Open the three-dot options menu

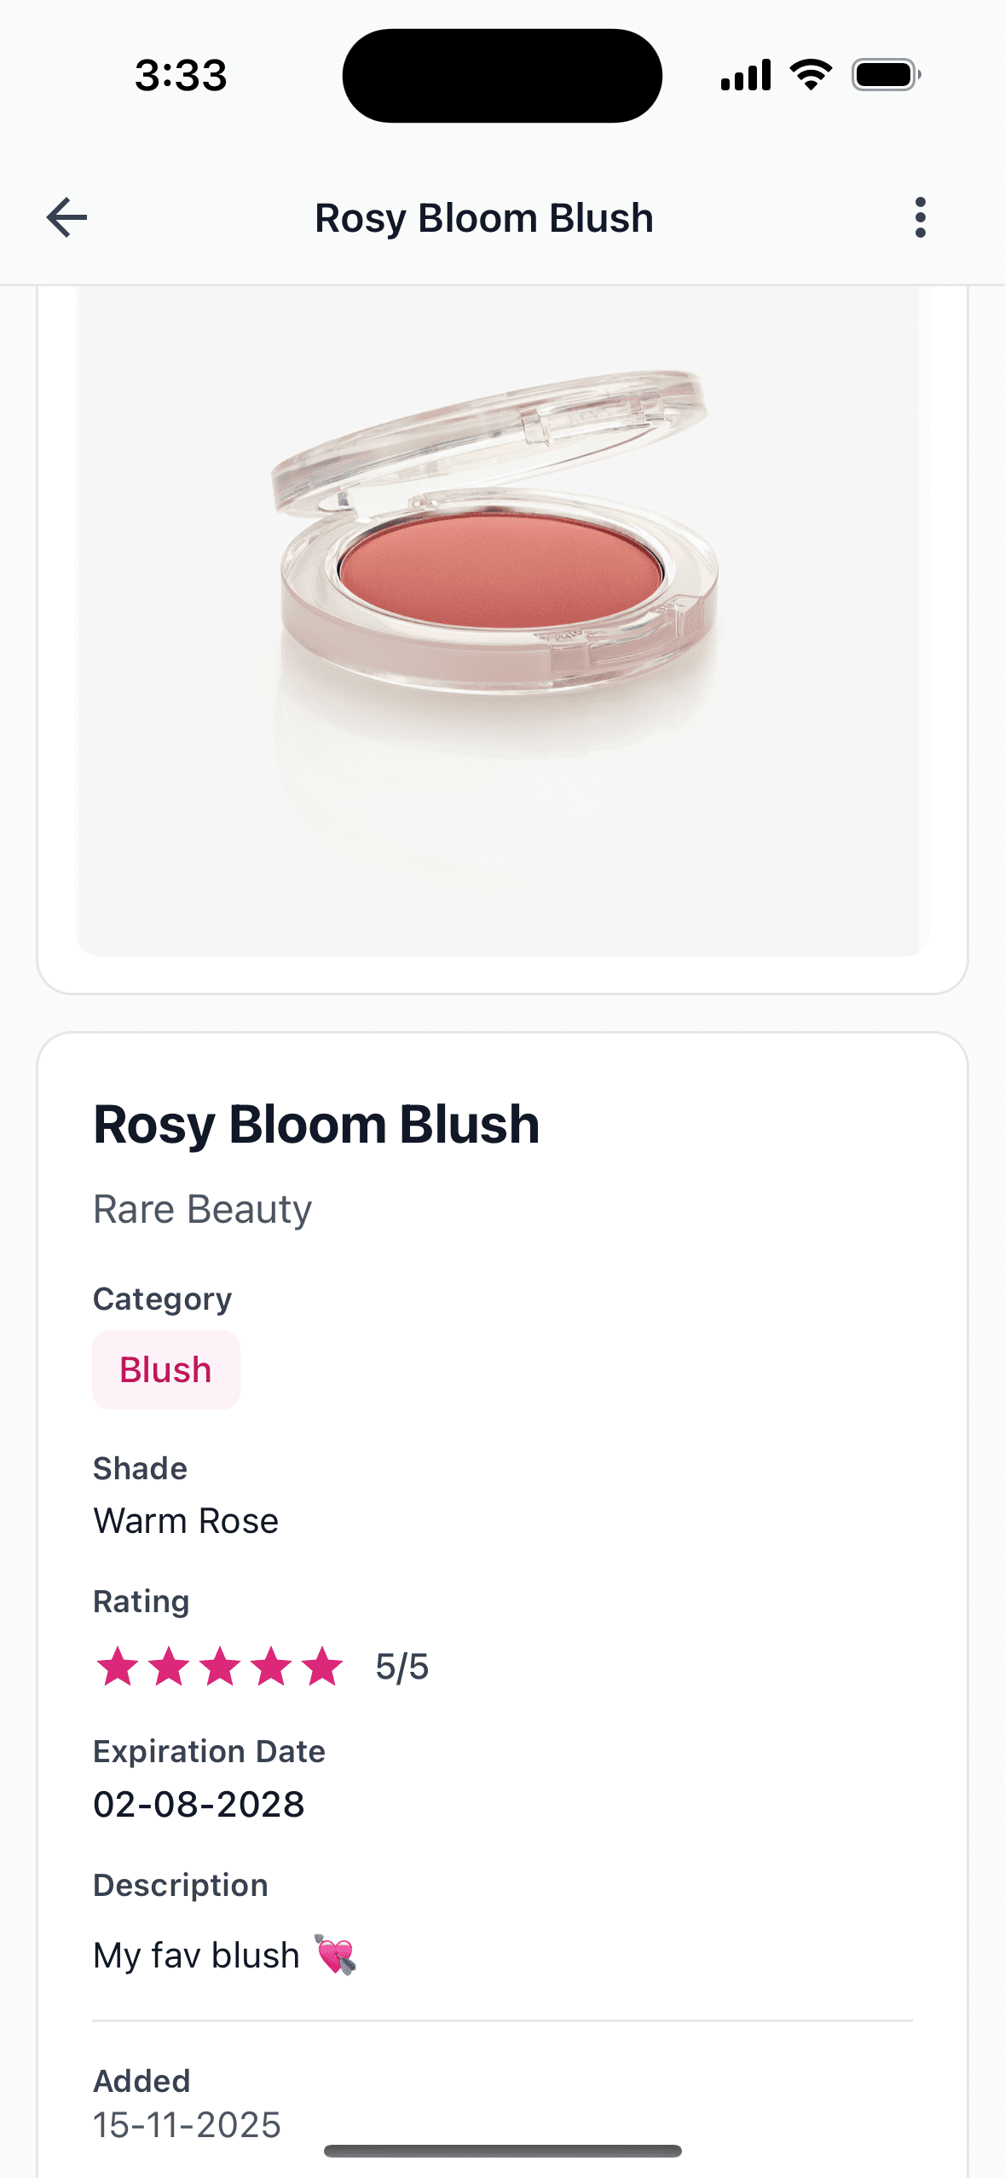point(921,218)
